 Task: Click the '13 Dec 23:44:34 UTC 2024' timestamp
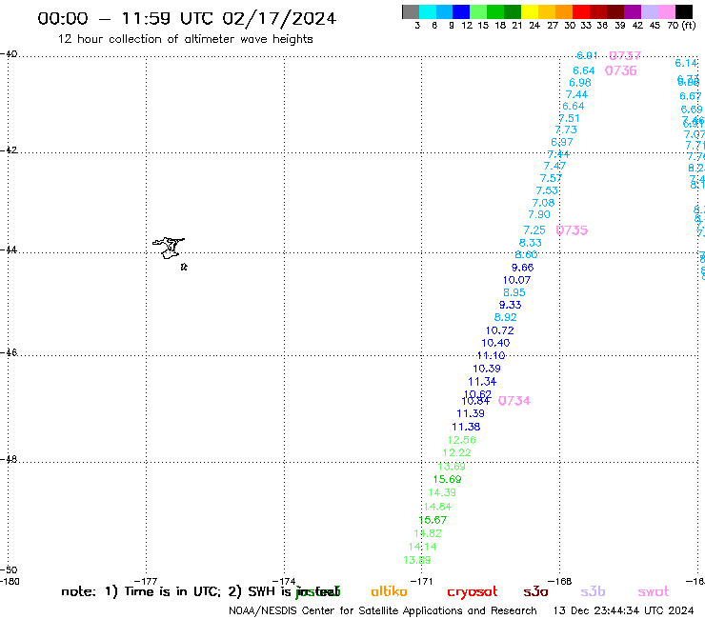[x=624, y=610]
